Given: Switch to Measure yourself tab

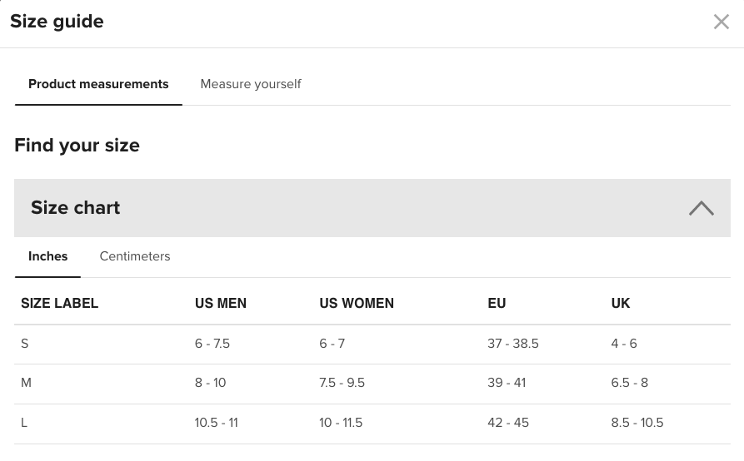Looking at the screenshot, I should [251, 84].
